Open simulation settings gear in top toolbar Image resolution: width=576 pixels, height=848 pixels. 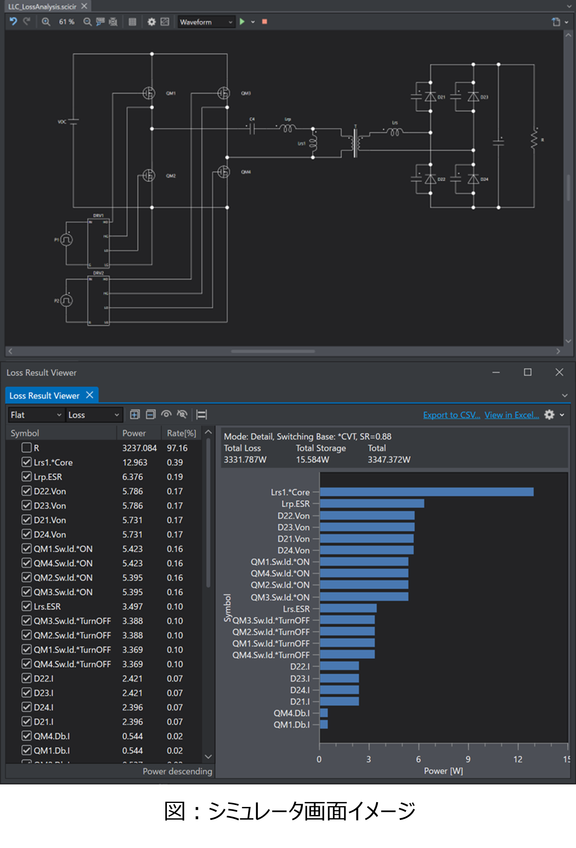151,22
